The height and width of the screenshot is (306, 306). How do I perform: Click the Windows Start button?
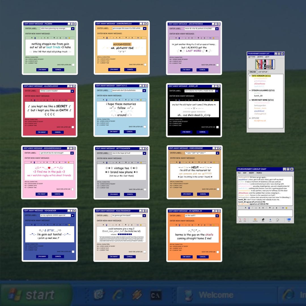pyautogui.click(x=36, y=295)
